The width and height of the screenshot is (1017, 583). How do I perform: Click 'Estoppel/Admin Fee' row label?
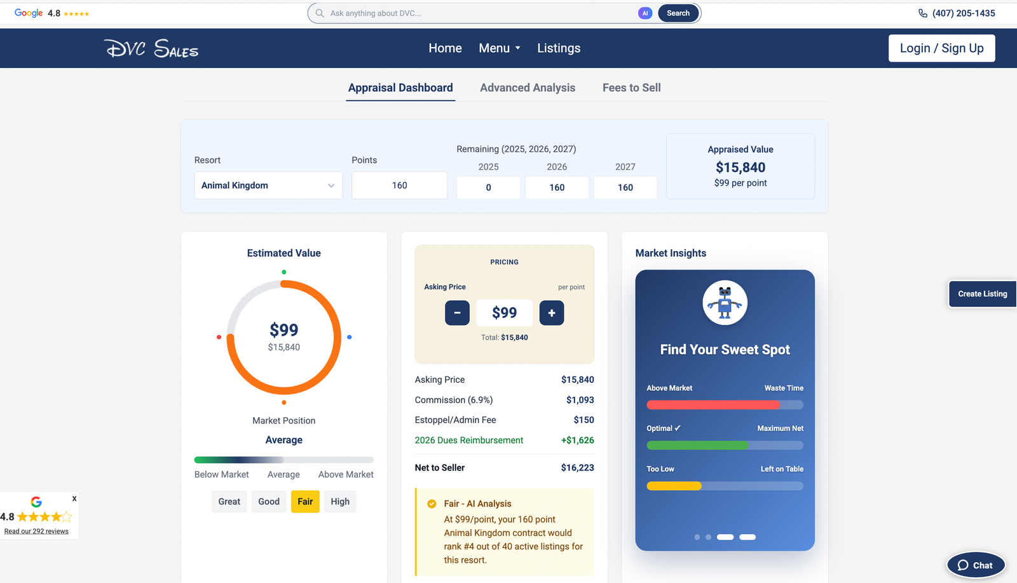(455, 420)
